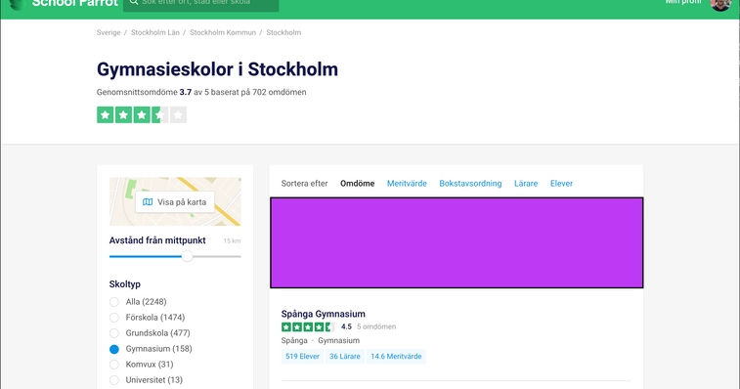
Task: Select the Gymnasium (158) radio button
Action: pos(114,349)
